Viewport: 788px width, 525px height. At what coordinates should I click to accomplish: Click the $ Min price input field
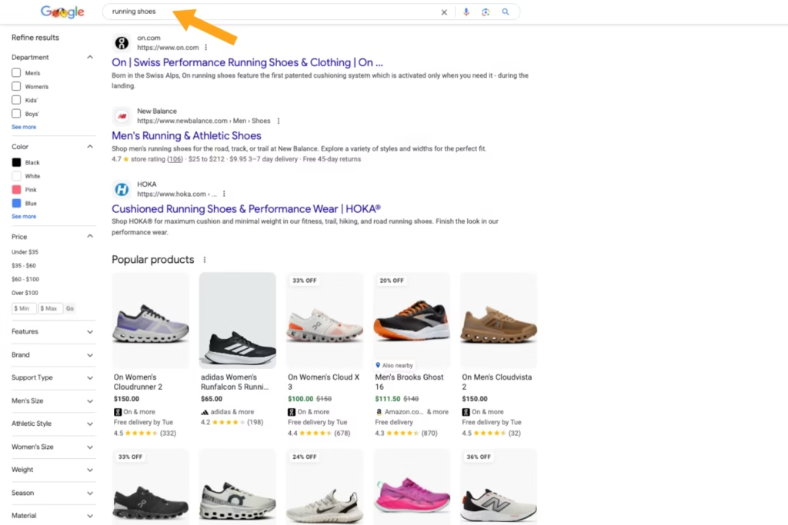(x=24, y=308)
